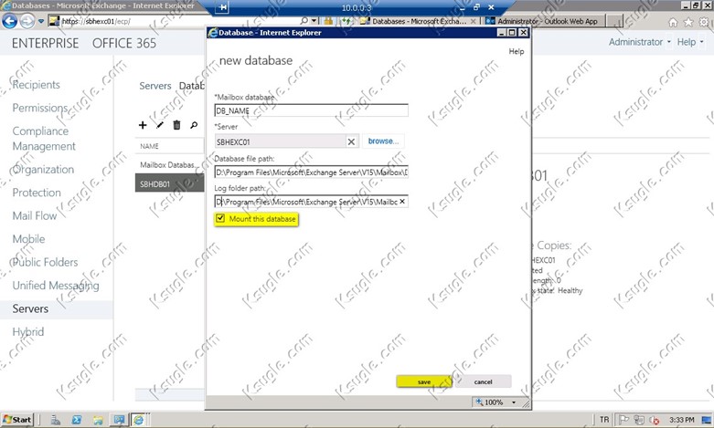
Task: Click the OFFICE 365 header link
Action: [123, 44]
